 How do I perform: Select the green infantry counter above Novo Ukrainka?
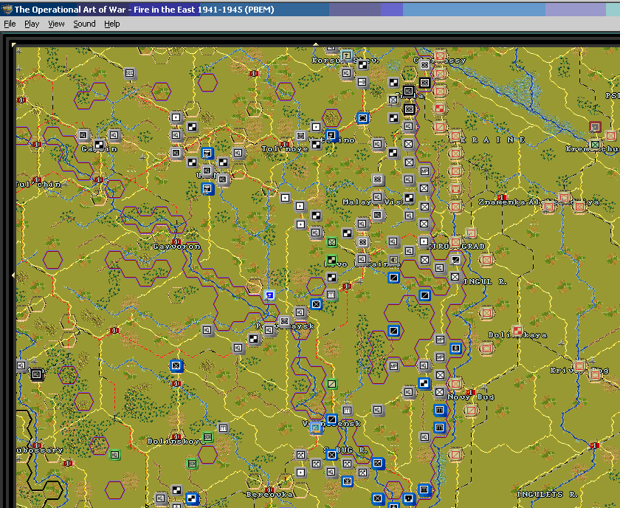pos(331,241)
